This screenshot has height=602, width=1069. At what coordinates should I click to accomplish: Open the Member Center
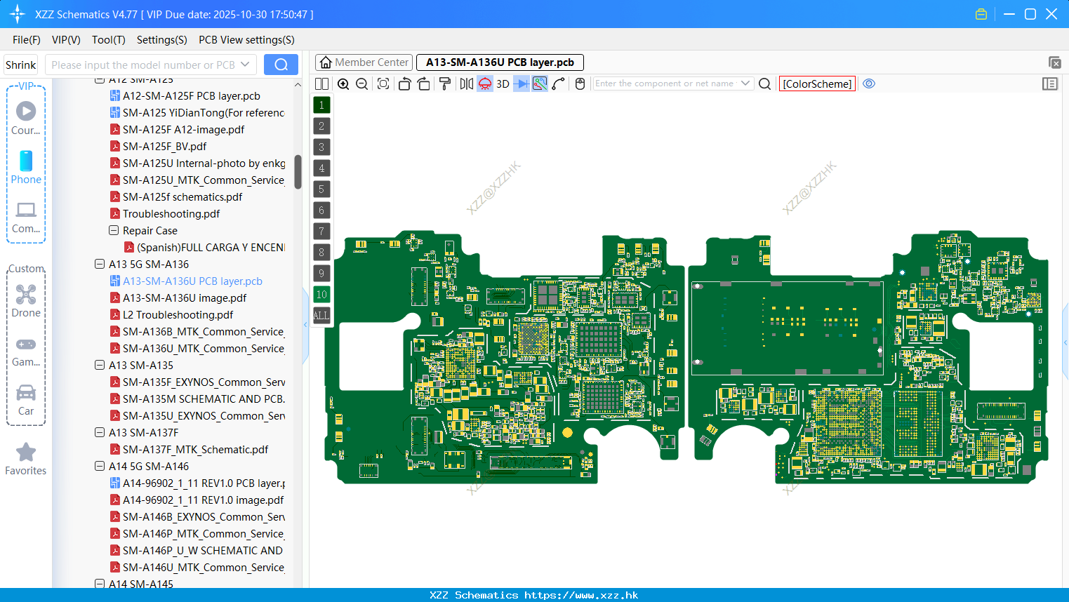(x=363, y=62)
